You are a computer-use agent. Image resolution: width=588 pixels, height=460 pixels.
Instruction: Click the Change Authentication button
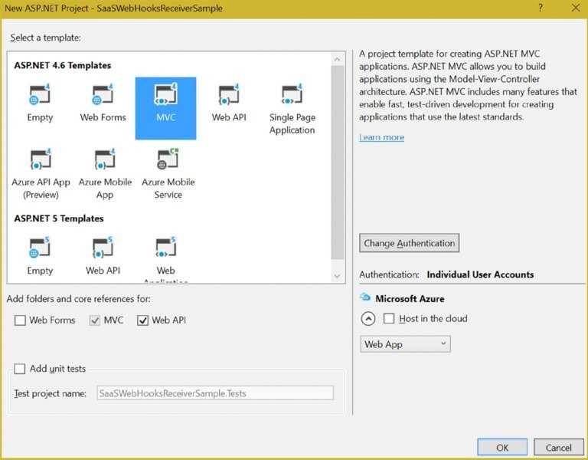point(409,243)
